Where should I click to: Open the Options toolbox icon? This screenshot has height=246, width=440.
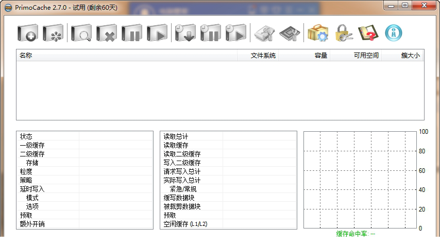(x=318, y=33)
